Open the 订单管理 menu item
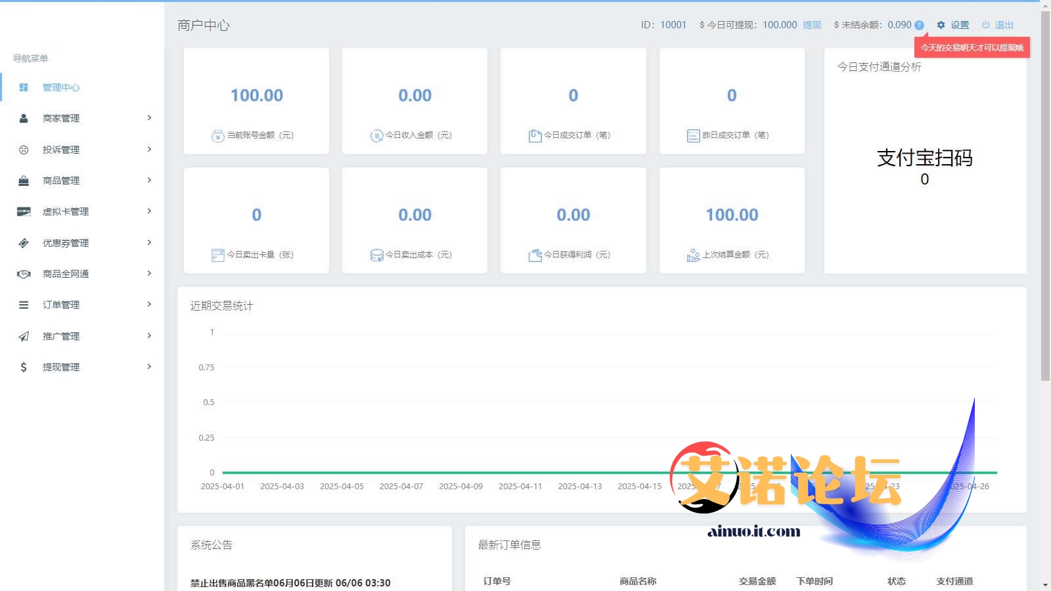 tap(61, 305)
